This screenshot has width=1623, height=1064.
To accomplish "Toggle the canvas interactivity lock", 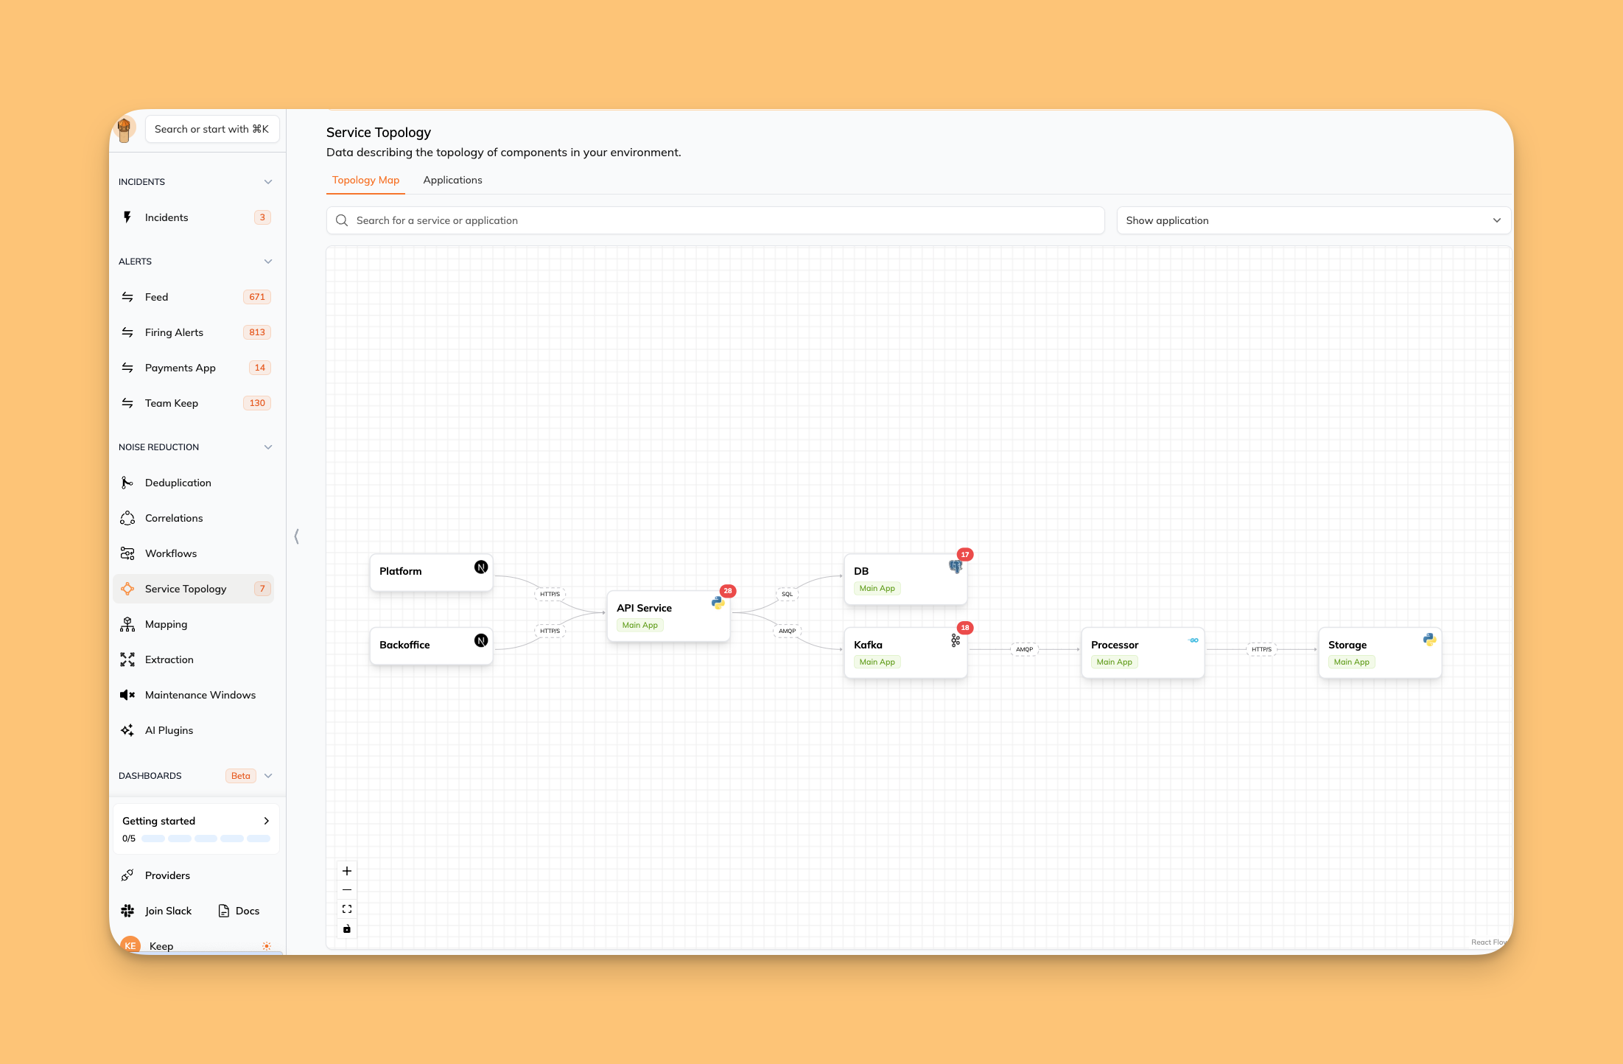I will [347, 928].
